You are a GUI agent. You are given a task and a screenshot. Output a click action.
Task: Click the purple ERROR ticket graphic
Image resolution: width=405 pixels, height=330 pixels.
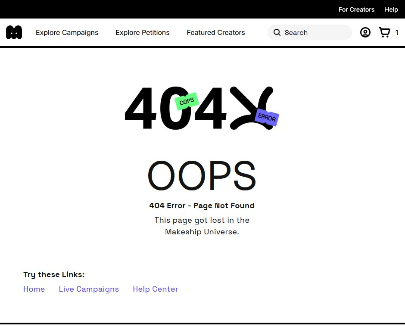(x=267, y=118)
